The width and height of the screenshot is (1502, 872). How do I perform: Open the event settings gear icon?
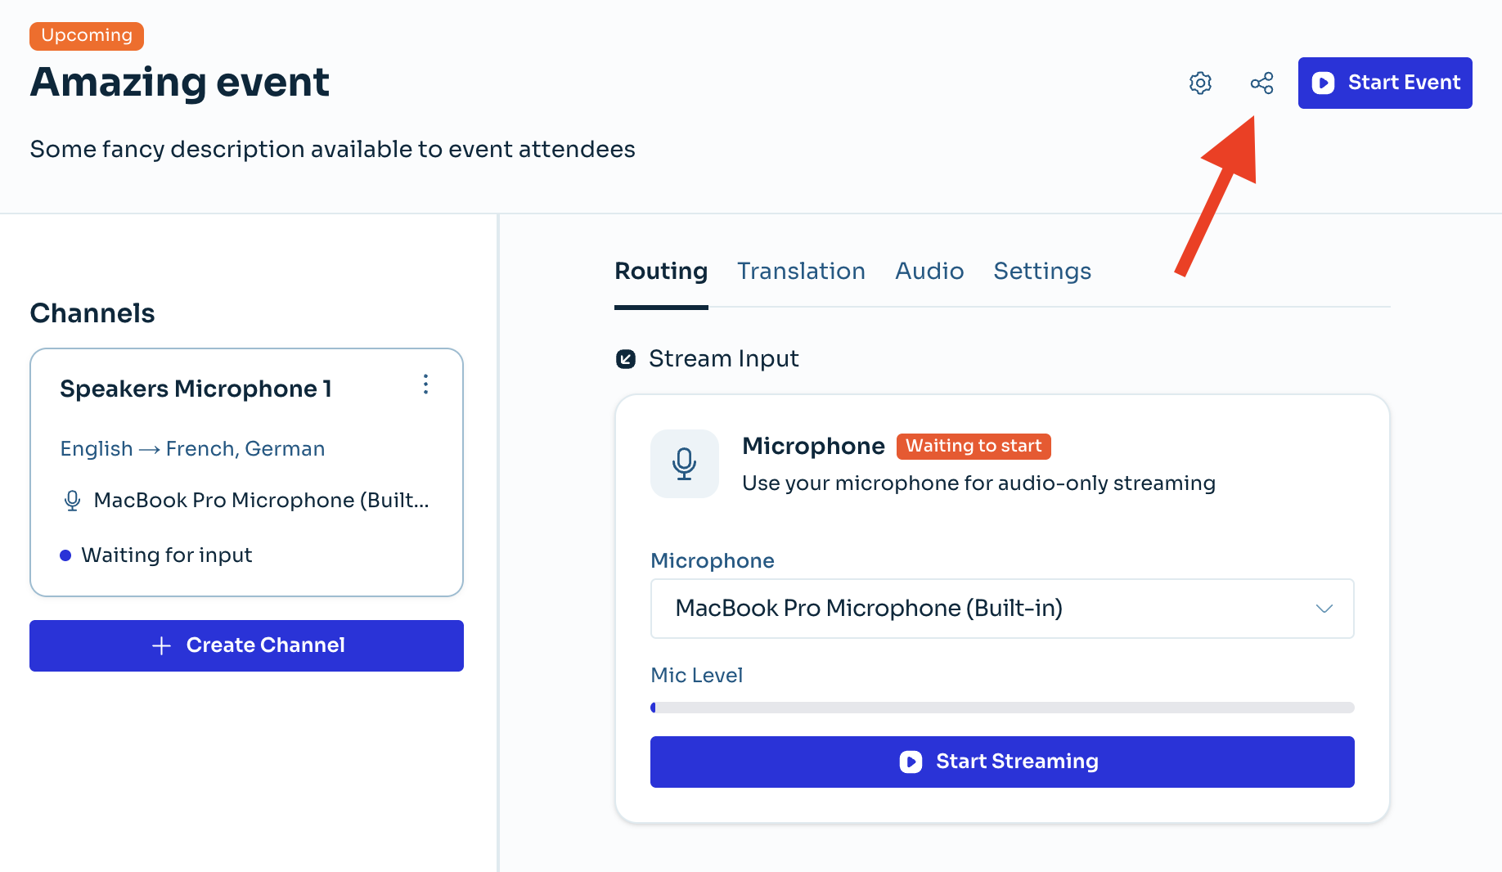click(1200, 83)
